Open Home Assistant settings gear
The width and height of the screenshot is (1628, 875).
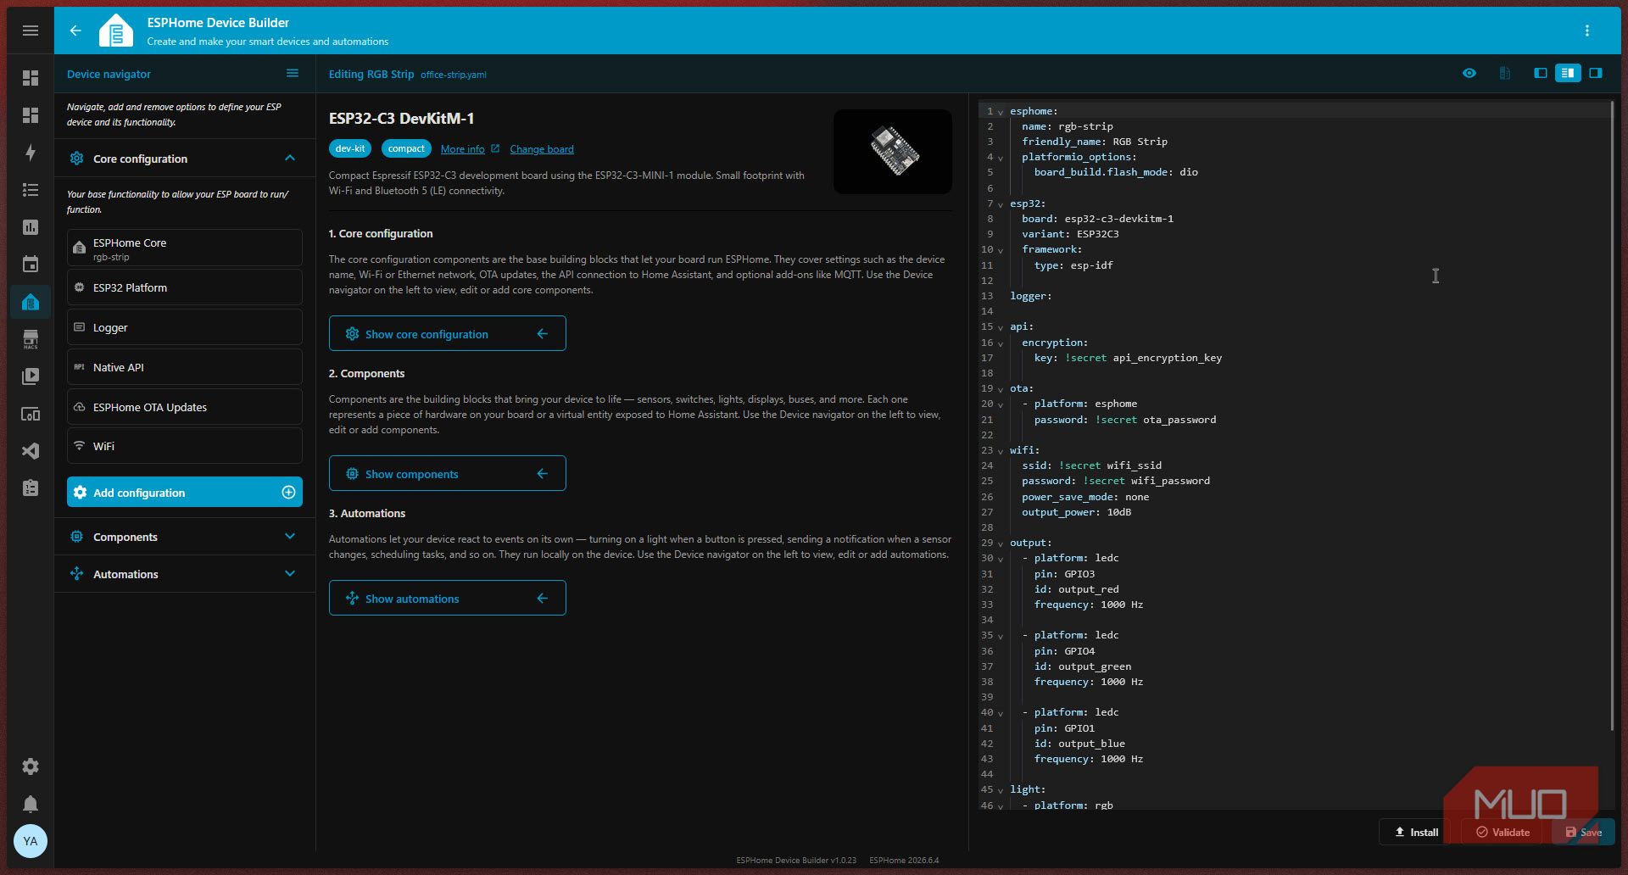pos(31,766)
